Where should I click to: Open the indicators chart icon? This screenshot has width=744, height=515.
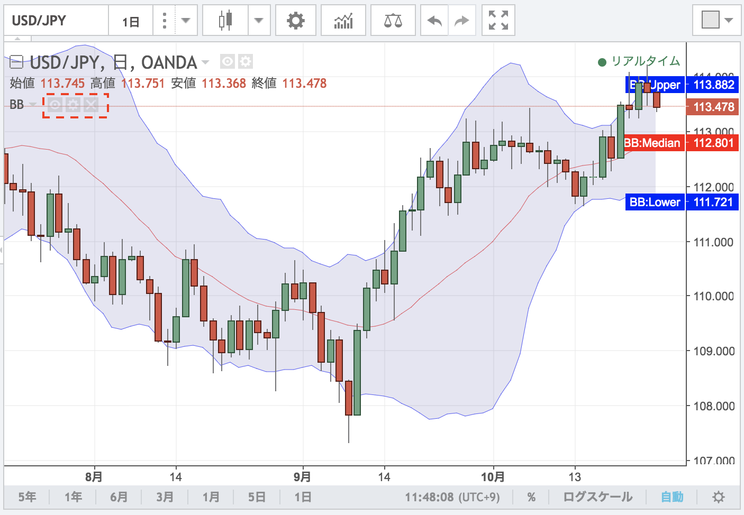[x=343, y=21]
